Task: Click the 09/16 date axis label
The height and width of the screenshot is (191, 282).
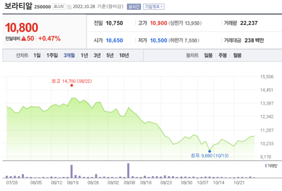Action: click(146, 183)
